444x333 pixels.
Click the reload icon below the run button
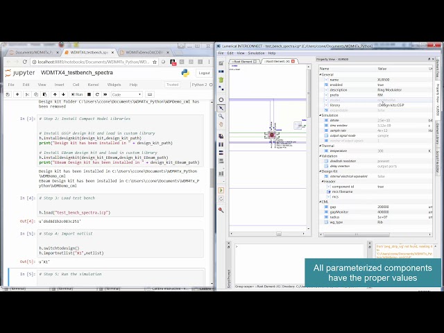221,199
